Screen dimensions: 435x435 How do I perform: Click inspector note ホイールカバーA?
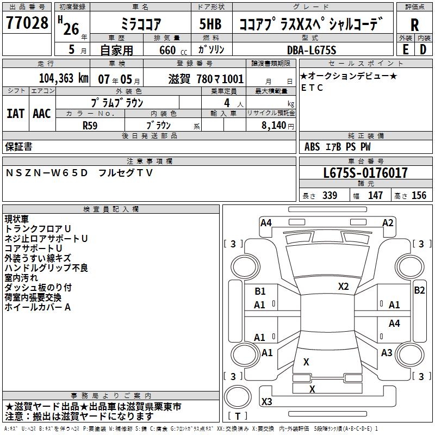point(38,307)
